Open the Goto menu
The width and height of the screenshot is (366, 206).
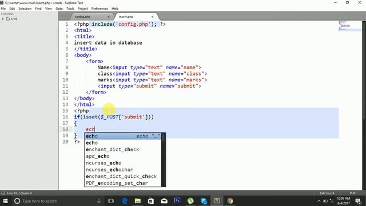59,9
